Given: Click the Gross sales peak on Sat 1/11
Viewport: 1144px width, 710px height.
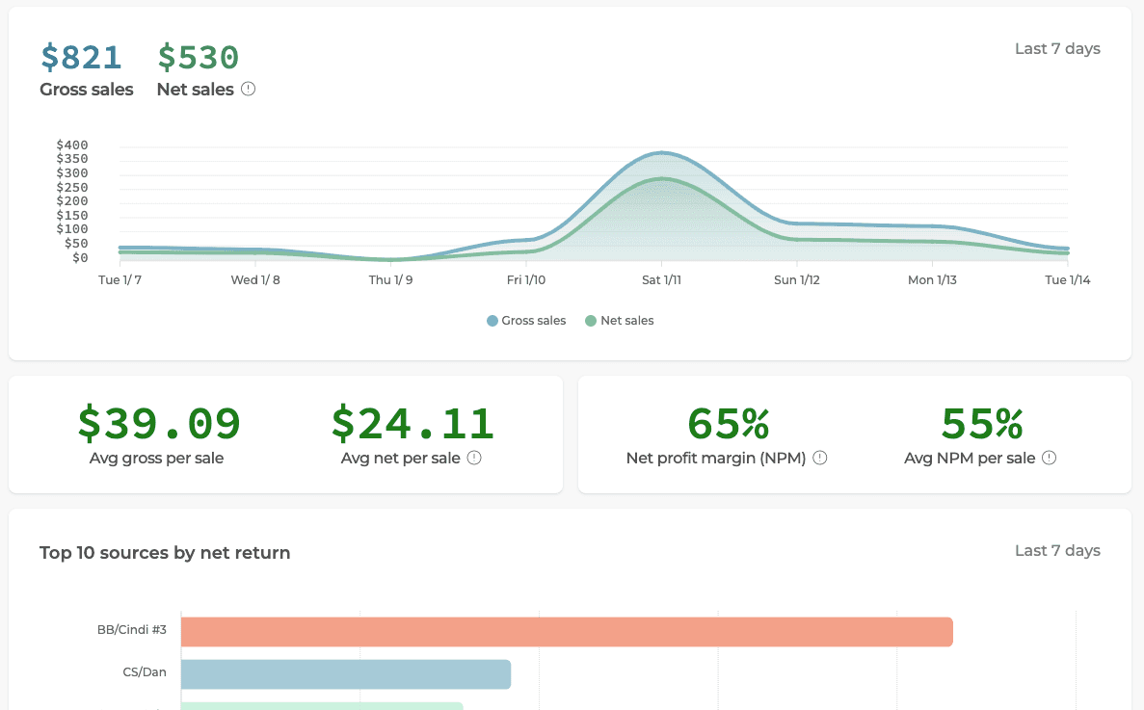Looking at the screenshot, I should pyautogui.click(x=662, y=152).
